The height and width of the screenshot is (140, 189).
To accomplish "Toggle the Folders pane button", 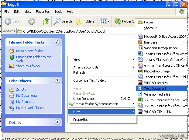I will click(85, 21).
